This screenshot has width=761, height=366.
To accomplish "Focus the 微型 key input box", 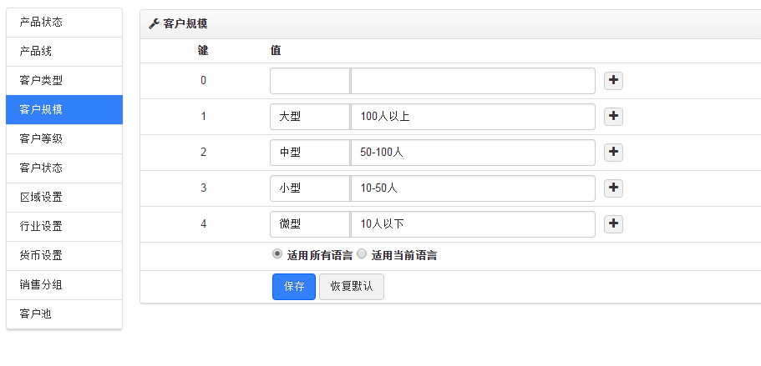I will pyautogui.click(x=309, y=224).
